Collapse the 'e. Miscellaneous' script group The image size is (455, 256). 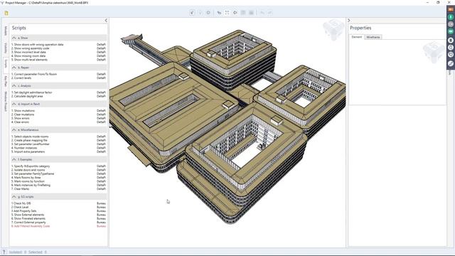click(14, 129)
